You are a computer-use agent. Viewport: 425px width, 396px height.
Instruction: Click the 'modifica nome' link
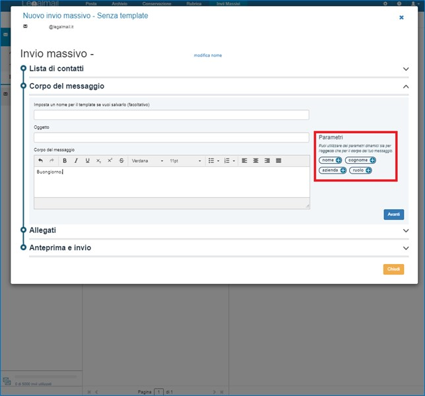coord(207,55)
